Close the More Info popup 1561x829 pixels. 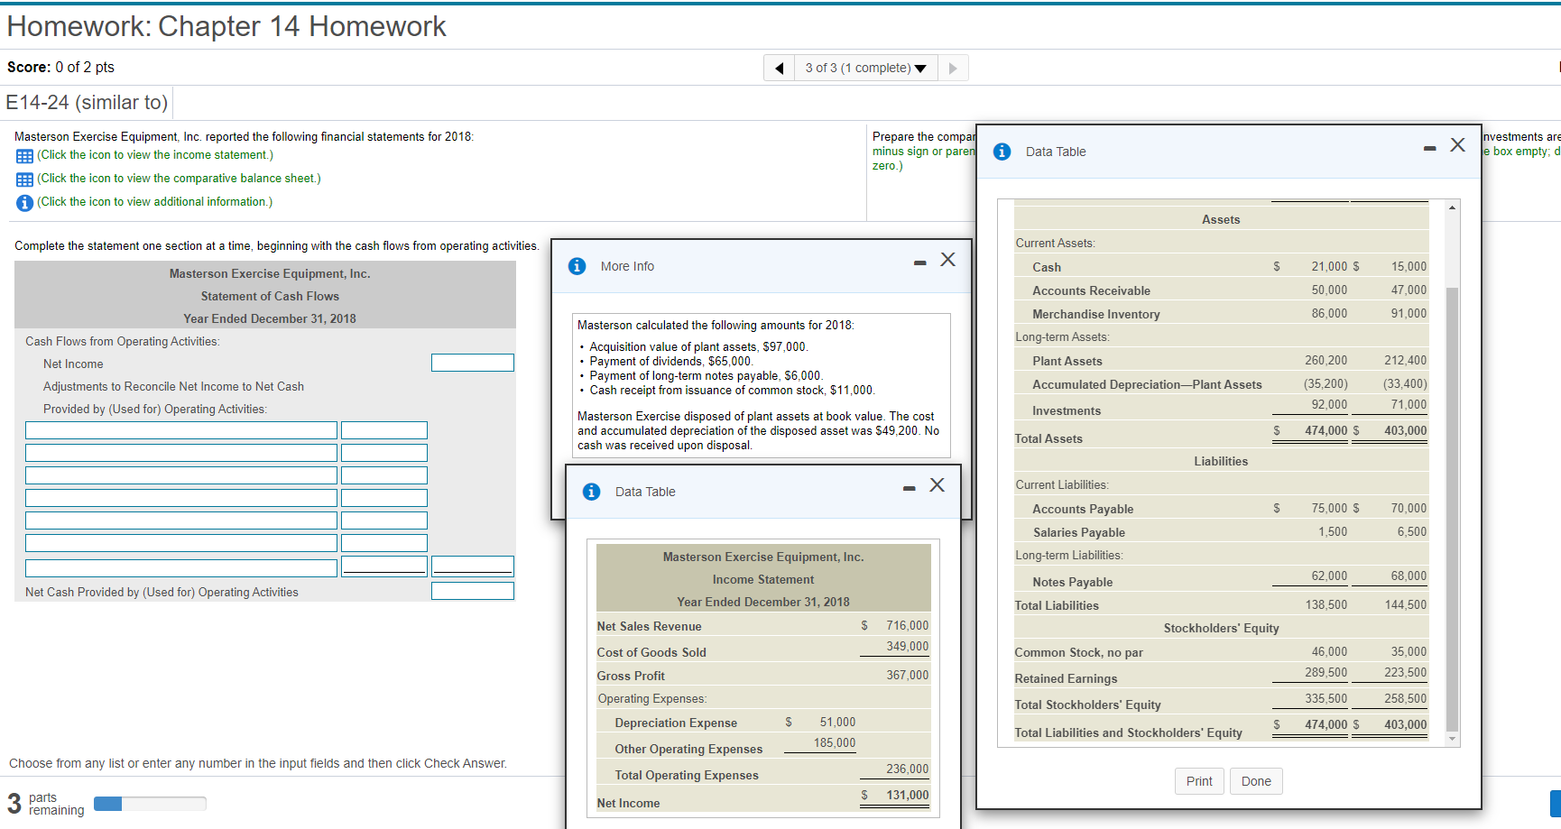[x=947, y=260]
